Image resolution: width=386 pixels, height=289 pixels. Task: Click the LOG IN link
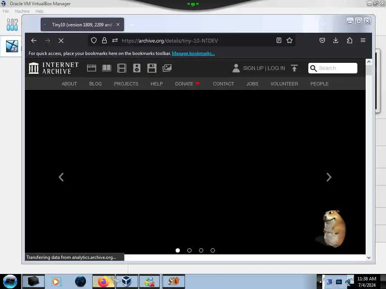276,68
